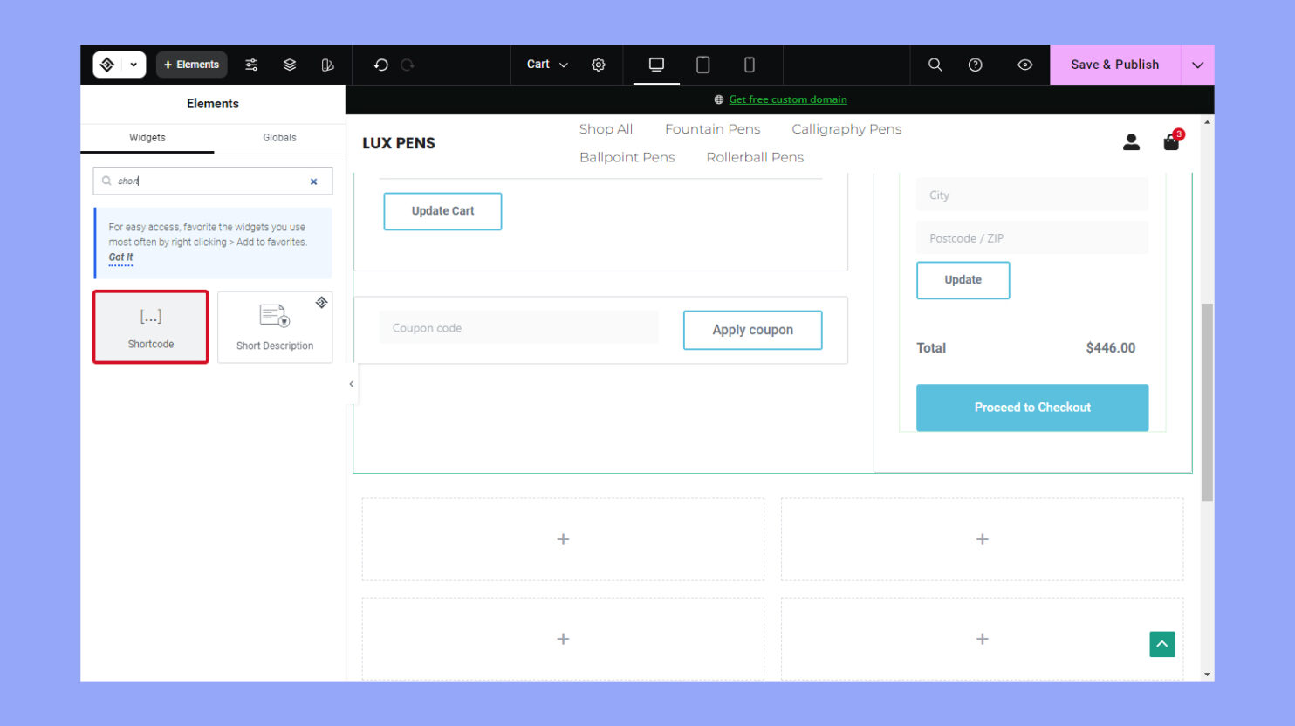This screenshot has height=726, width=1295.
Task: Clear the widget search field with the X
Action: (313, 181)
